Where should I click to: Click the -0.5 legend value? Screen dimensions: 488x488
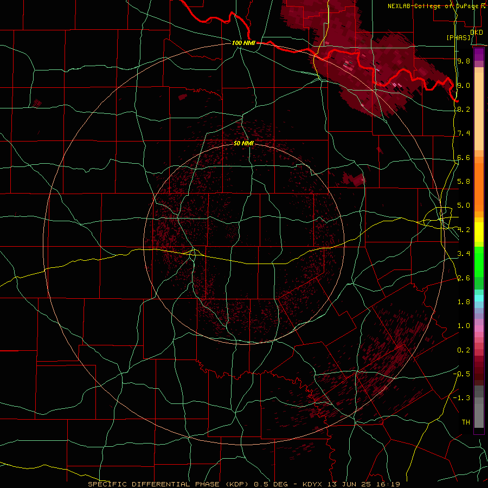point(461,374)
